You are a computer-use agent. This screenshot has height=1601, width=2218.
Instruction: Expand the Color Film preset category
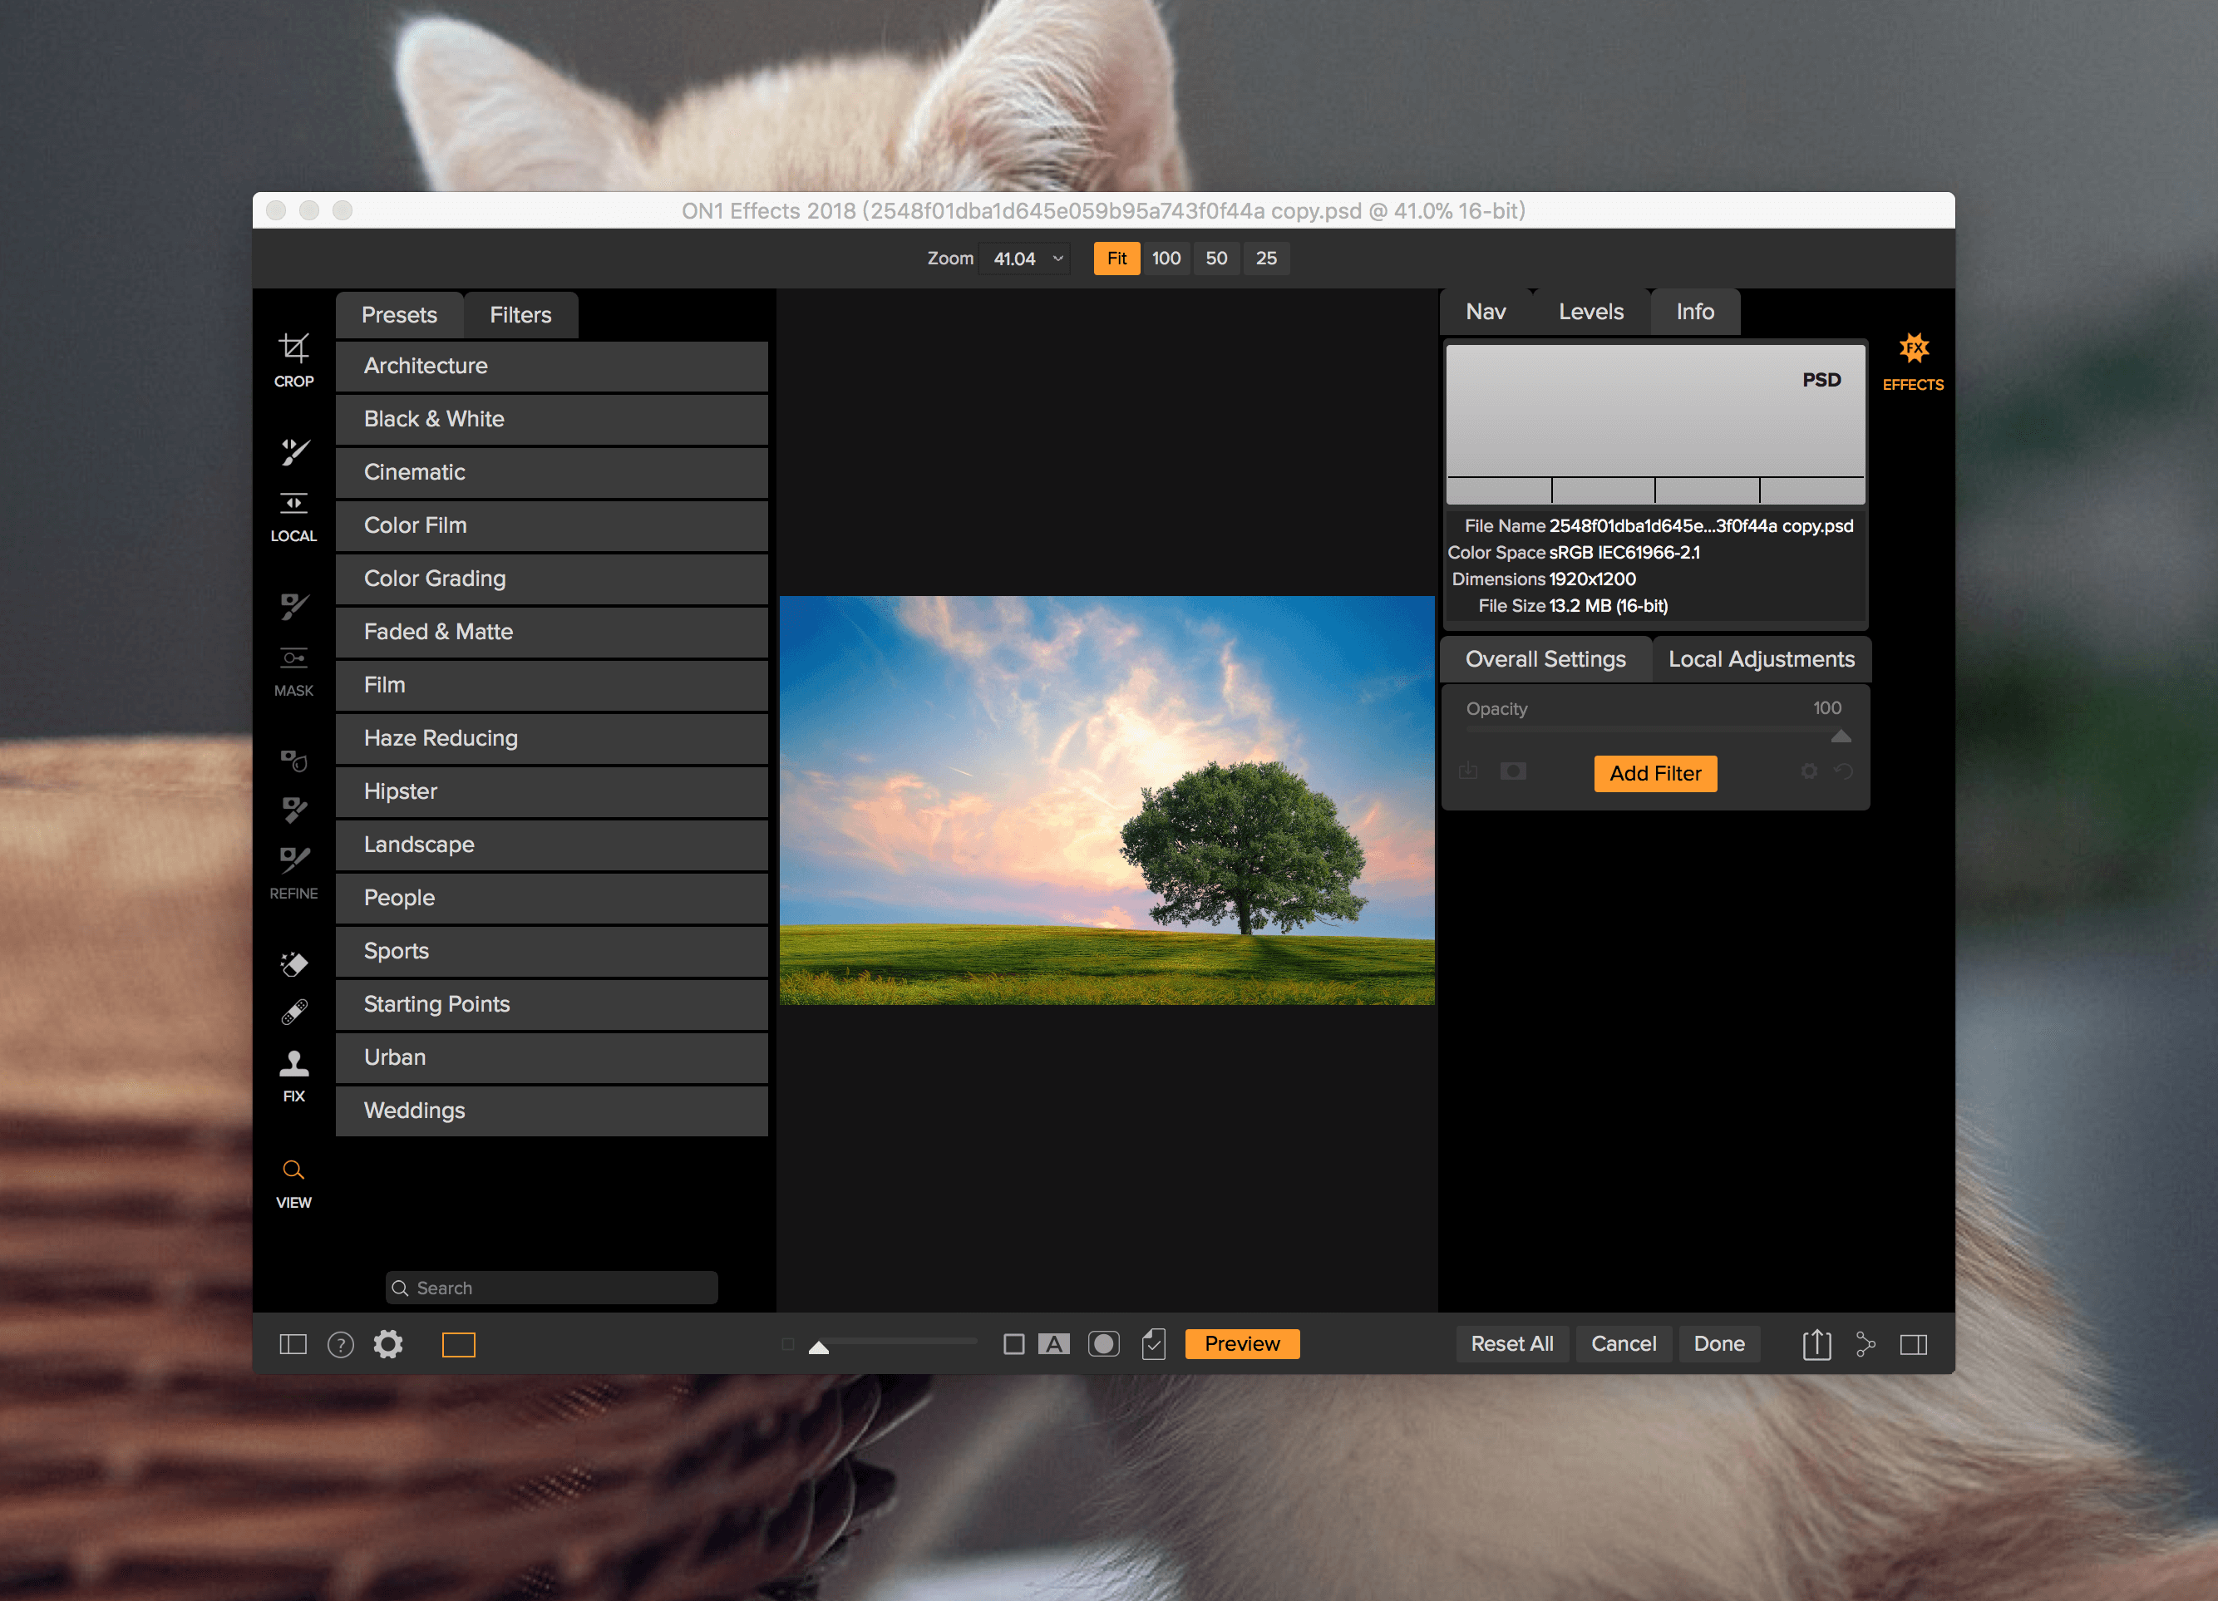coord(551,525)
